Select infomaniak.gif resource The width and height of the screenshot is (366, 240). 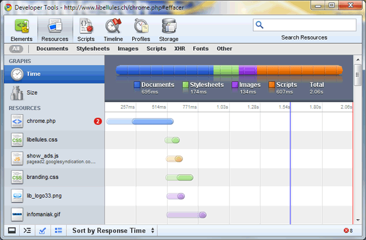[54, 215]
